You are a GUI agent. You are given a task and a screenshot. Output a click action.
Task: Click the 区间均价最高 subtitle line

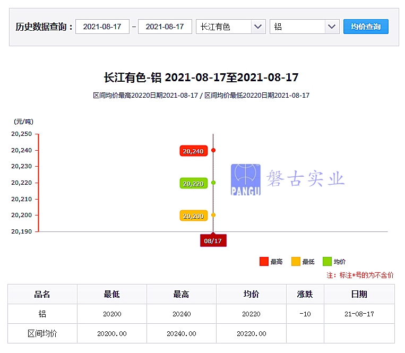(x=201, y=96)
